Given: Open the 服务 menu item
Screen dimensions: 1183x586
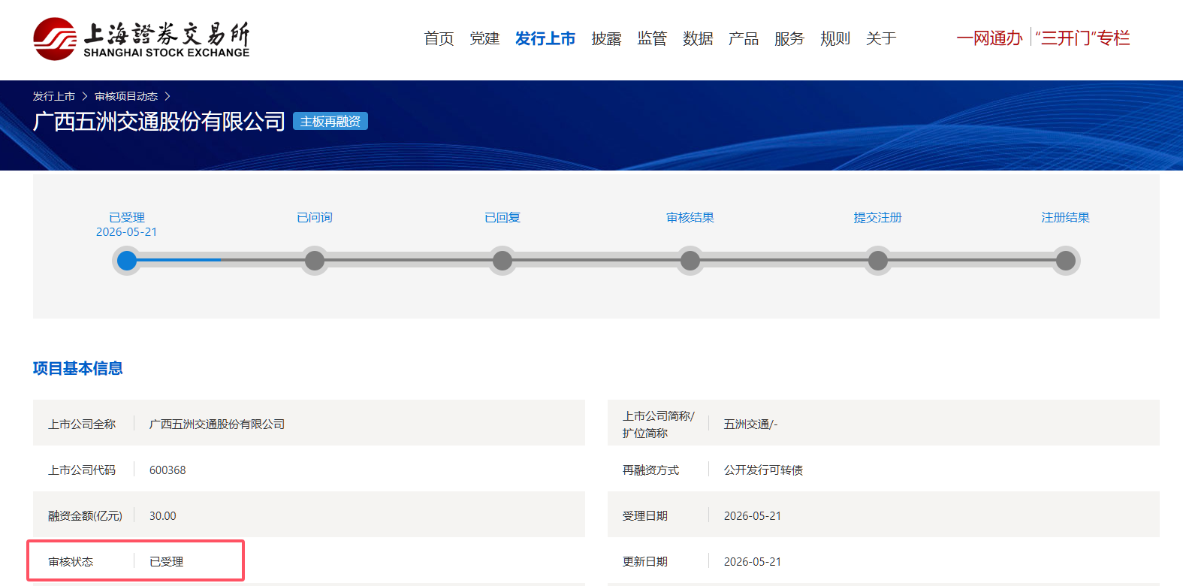Looking at the screenshot, I should (789, 38).
